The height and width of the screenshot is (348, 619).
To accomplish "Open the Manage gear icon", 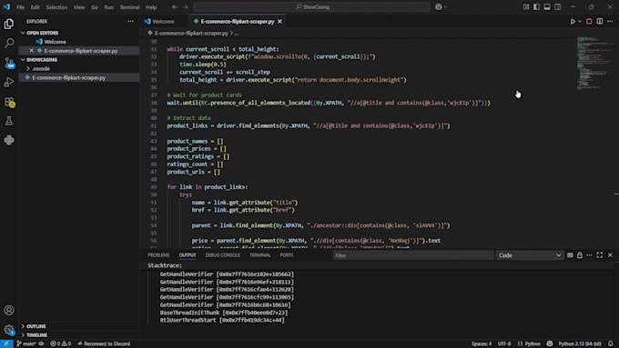I will point(9,330).
